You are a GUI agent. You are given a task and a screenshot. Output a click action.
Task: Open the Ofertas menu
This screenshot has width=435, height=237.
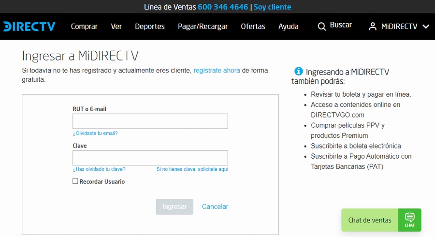(x=253, y=27)
